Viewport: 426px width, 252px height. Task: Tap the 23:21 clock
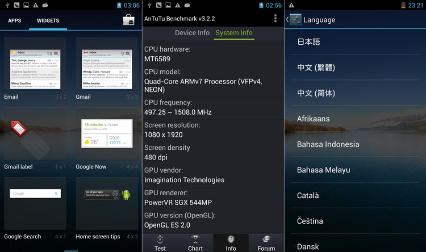coord(415,6)
